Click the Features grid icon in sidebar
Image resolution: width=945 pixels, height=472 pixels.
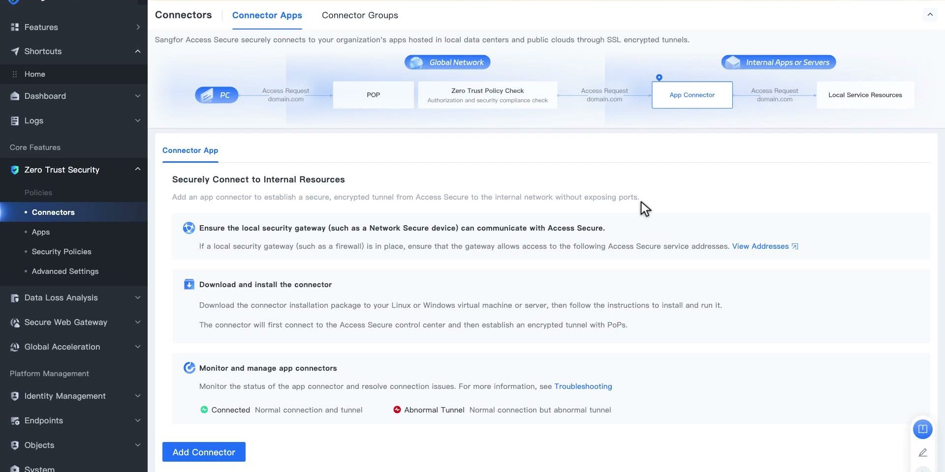pyautogui.click(x=15, y=27)
